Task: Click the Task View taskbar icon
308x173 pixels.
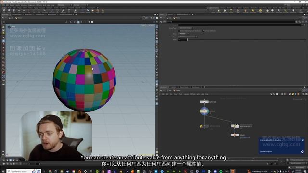Action: click(x=44, y=171)
